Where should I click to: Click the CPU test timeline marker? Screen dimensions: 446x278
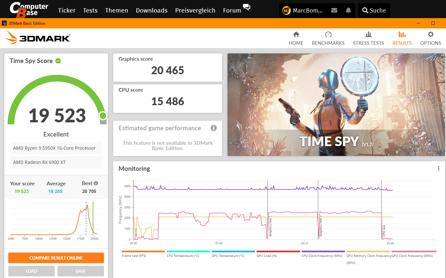coord(384,231)
